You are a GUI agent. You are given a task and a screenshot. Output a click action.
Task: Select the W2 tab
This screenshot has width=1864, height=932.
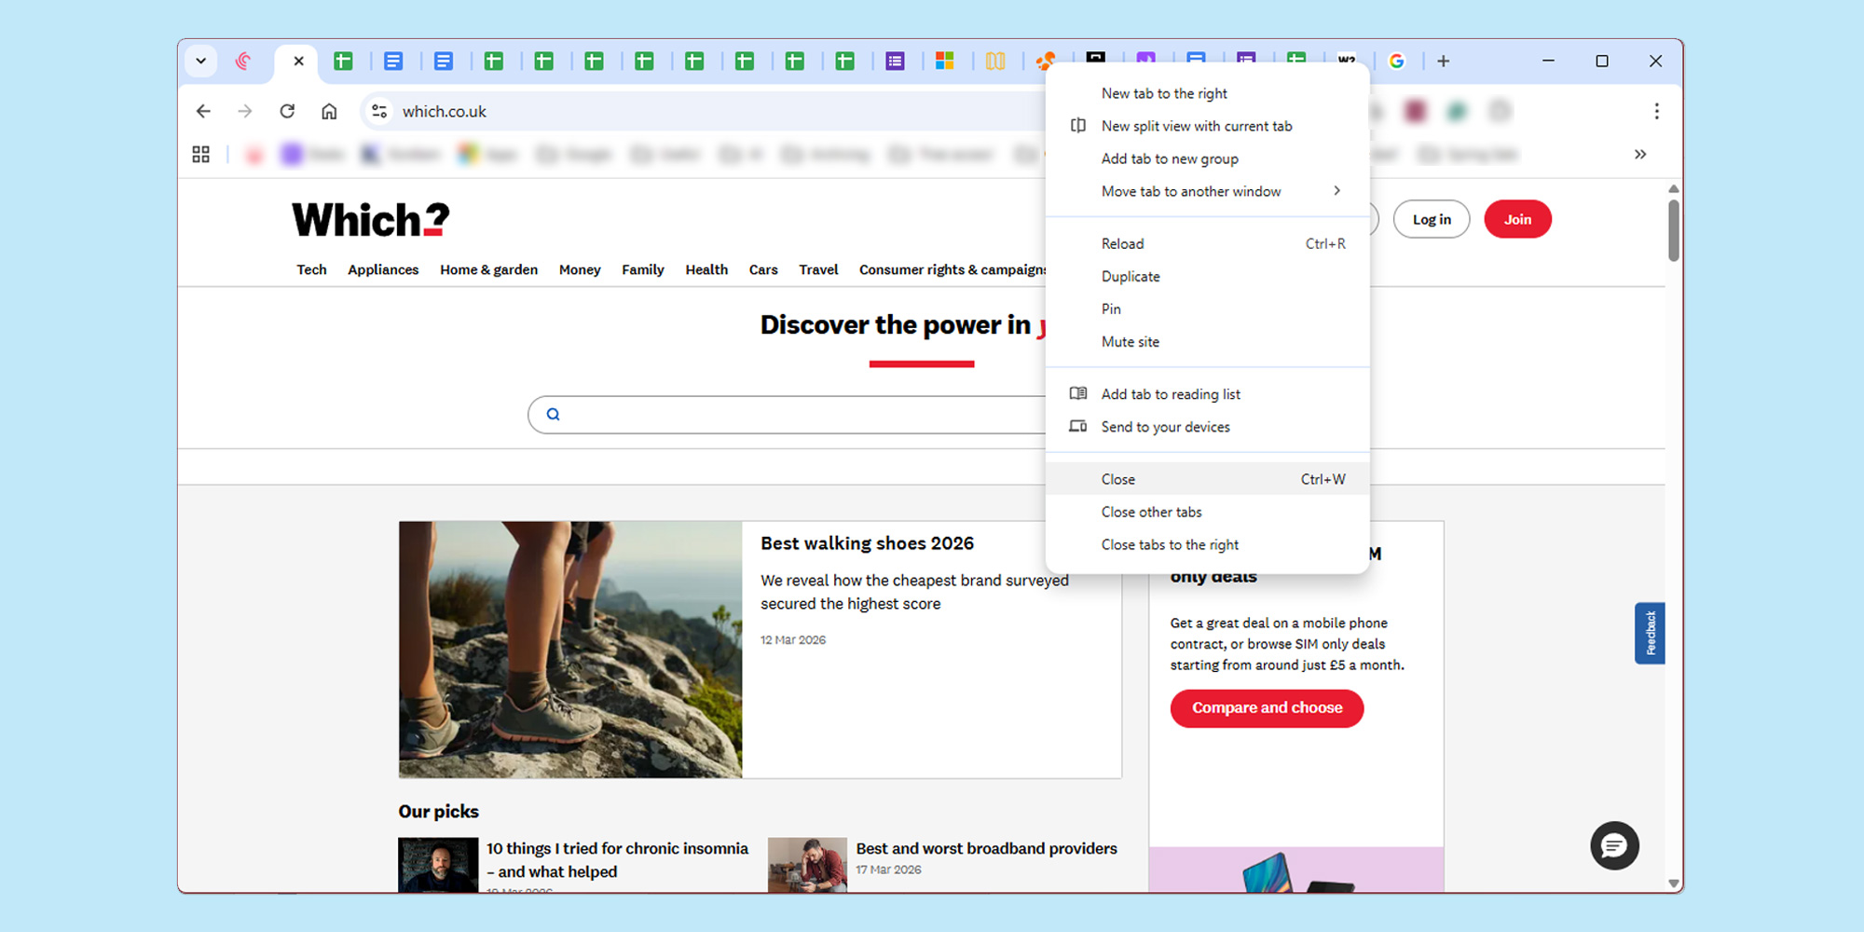click(x=1345, y=61)
